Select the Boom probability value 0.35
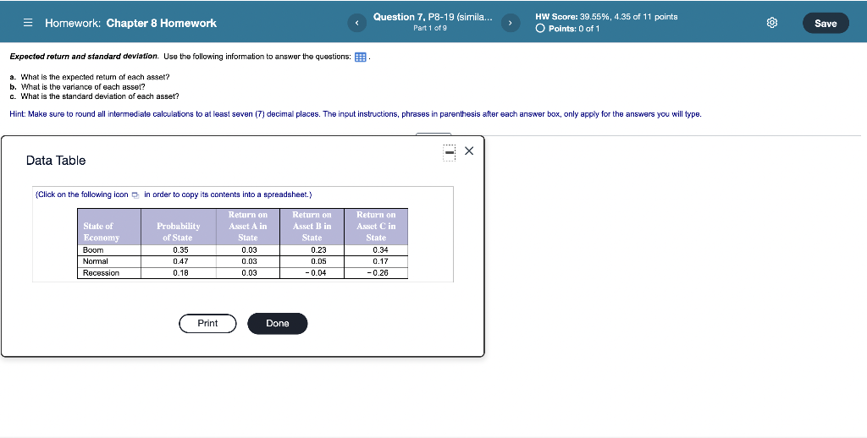 point(180,249)
